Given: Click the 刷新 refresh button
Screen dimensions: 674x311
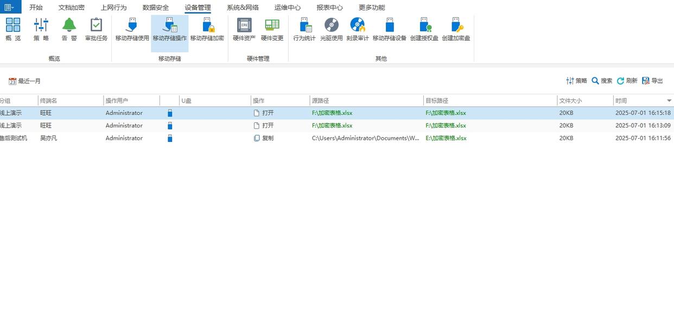Looking at the screenshot, I should pos(627,81).
